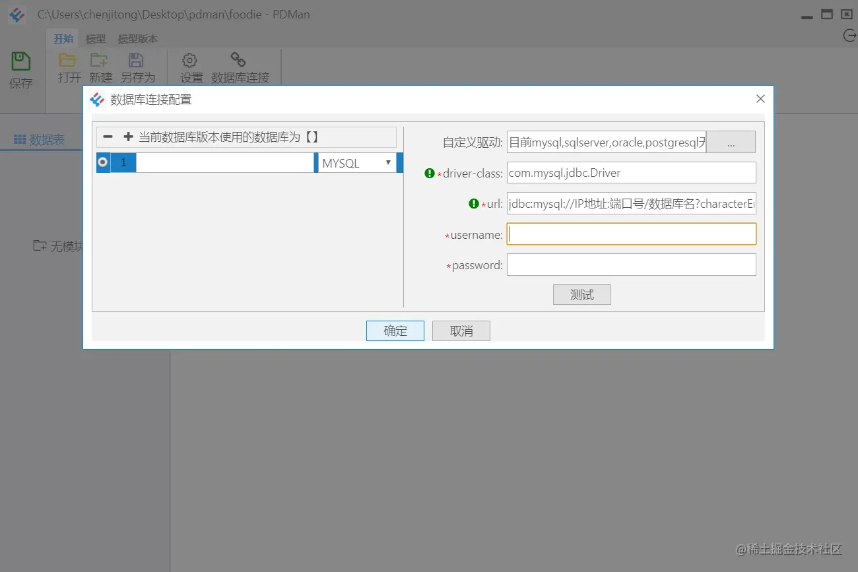Close the 数据库连接配置 dialog
858x572 pixels.
pos(760,99)
